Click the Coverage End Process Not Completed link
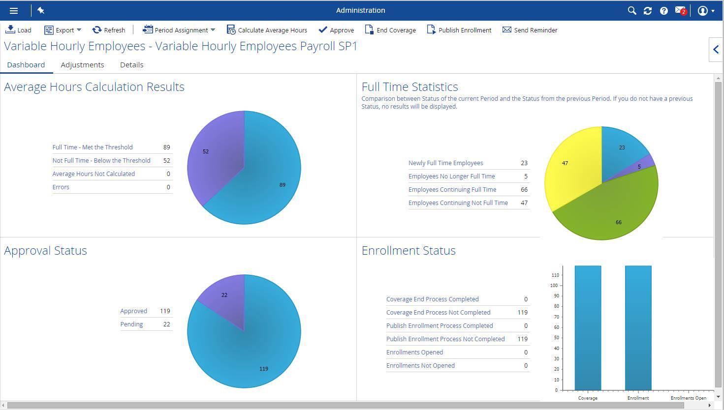Screen dimensions: 724x410 click(x=438, y=312)
